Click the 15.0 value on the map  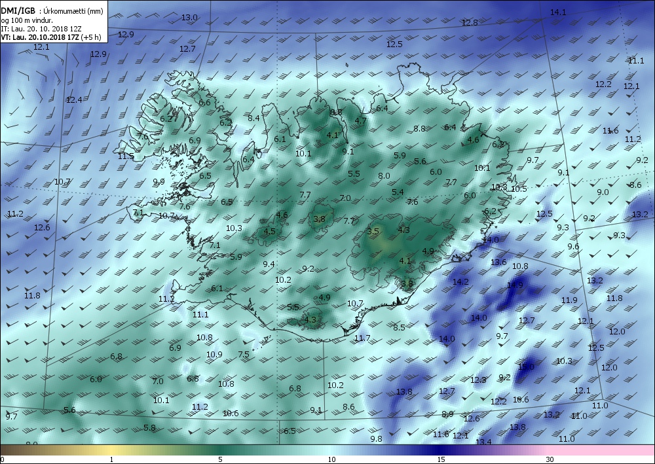click(526, 366)
